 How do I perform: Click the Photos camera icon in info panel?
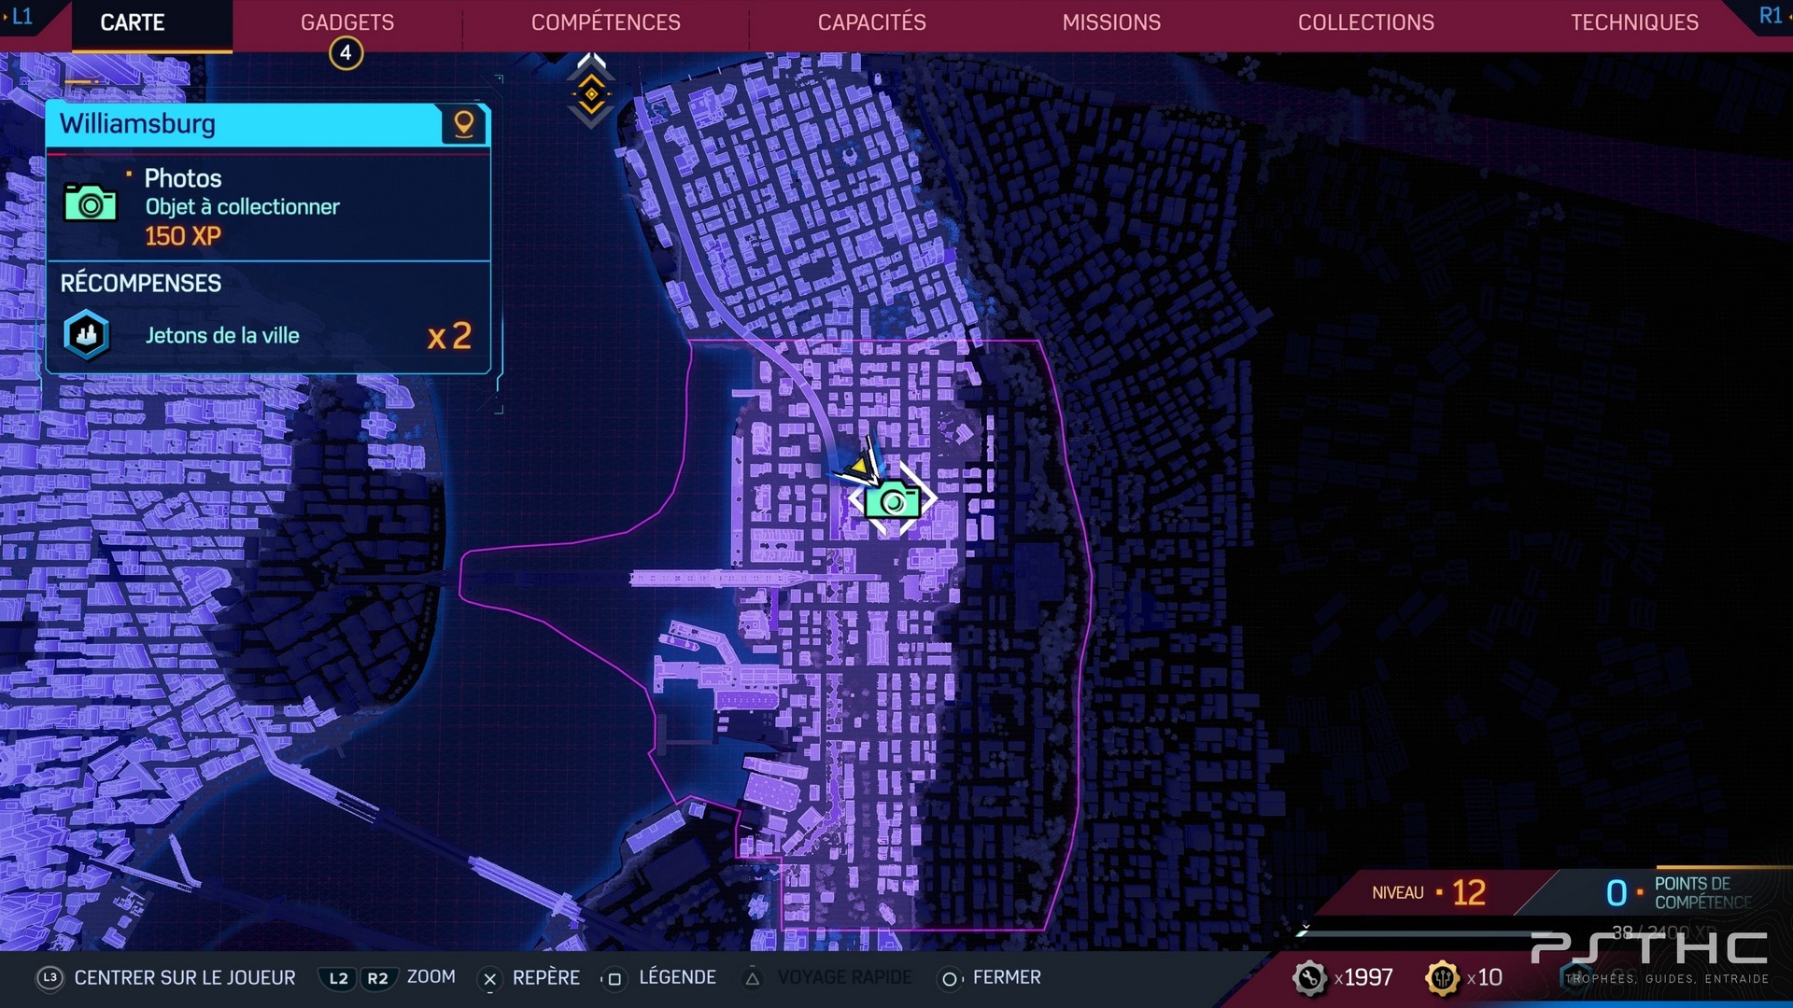(x=90, y=203)
